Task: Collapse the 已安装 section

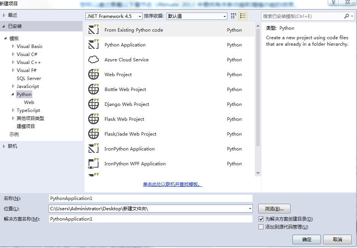Action: pos(4,26)
